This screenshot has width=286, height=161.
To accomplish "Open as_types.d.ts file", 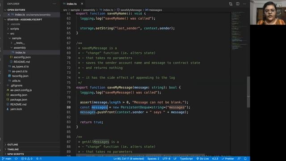I will pos(20,67).
